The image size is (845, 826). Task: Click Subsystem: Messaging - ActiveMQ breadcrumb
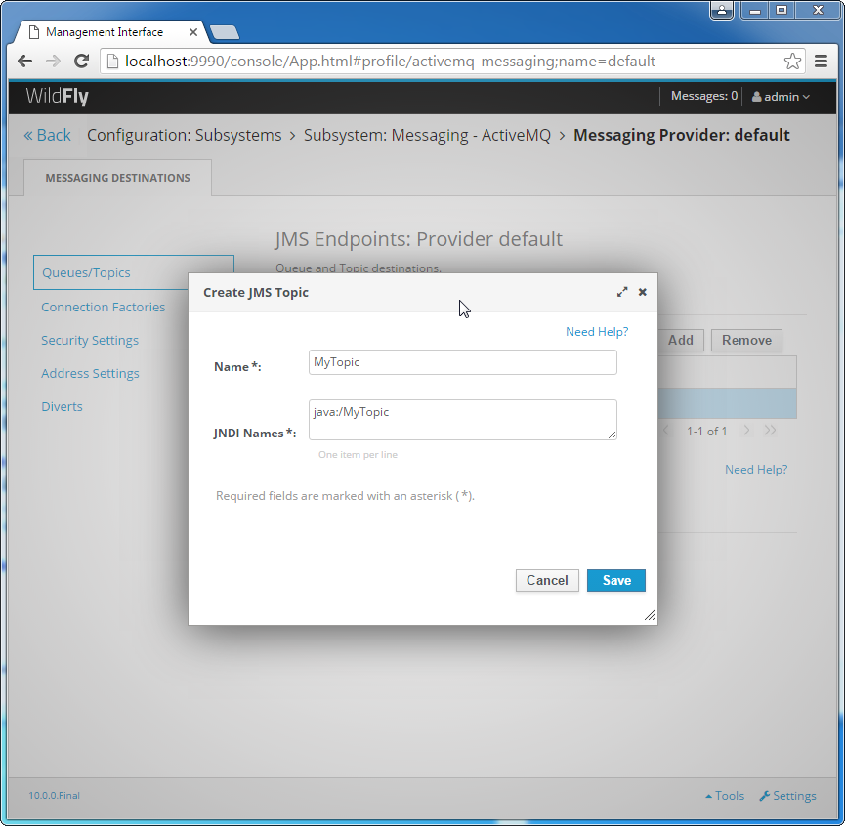click(x=427, y=135)
